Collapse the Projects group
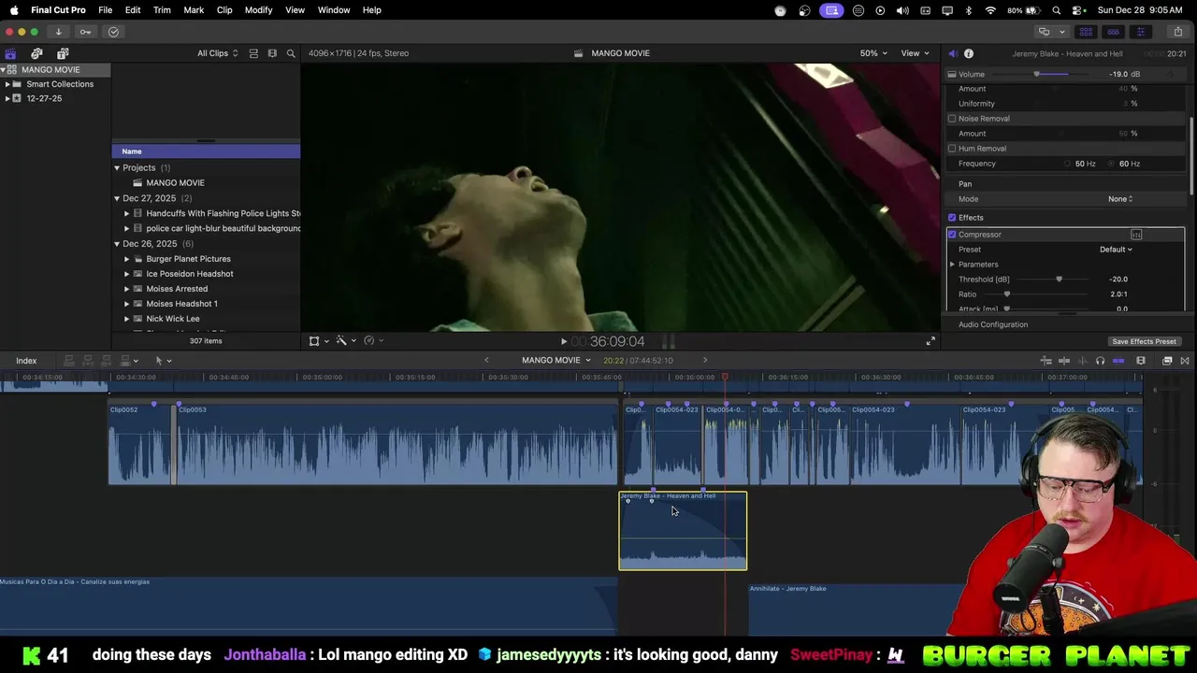This screenshot has width=1197, height=673. tap(117, 168)
